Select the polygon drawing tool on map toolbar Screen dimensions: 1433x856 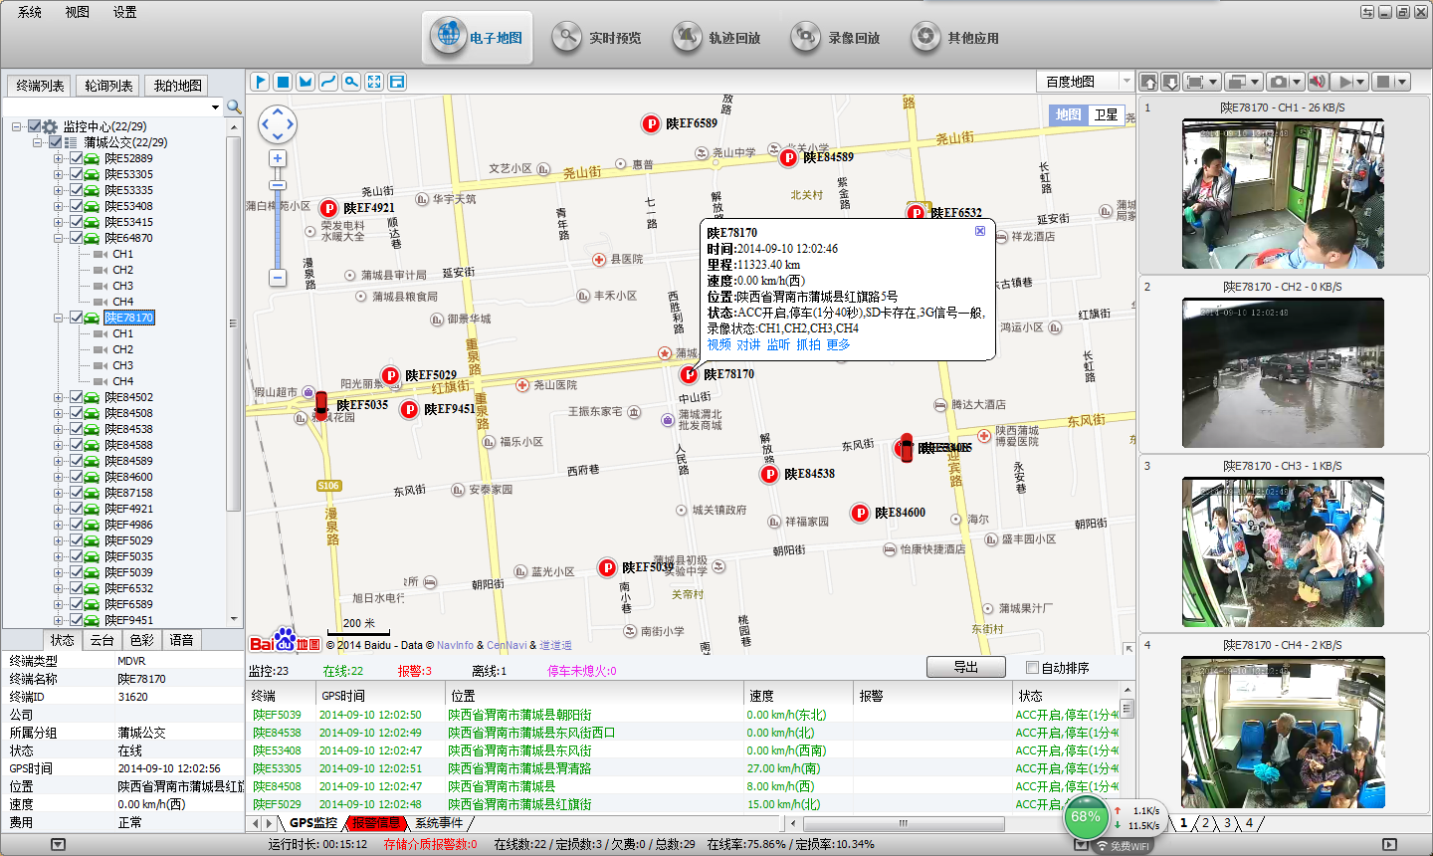[305, 82]
